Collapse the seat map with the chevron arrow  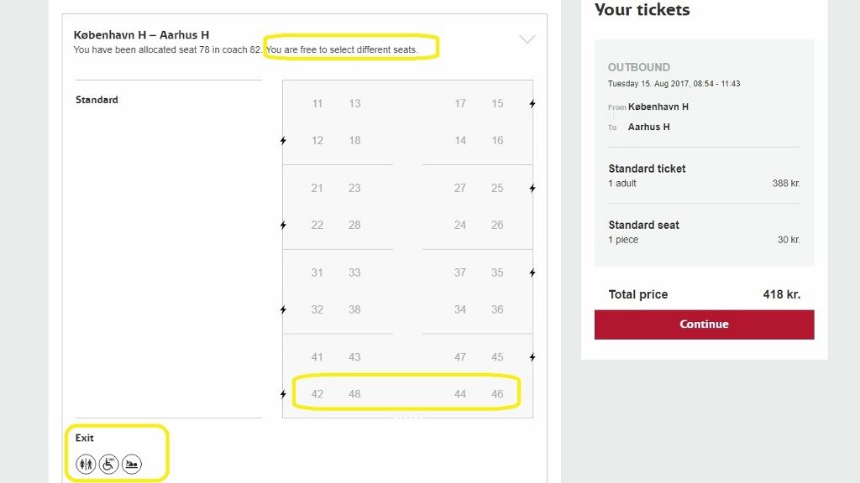click(527, 39)
